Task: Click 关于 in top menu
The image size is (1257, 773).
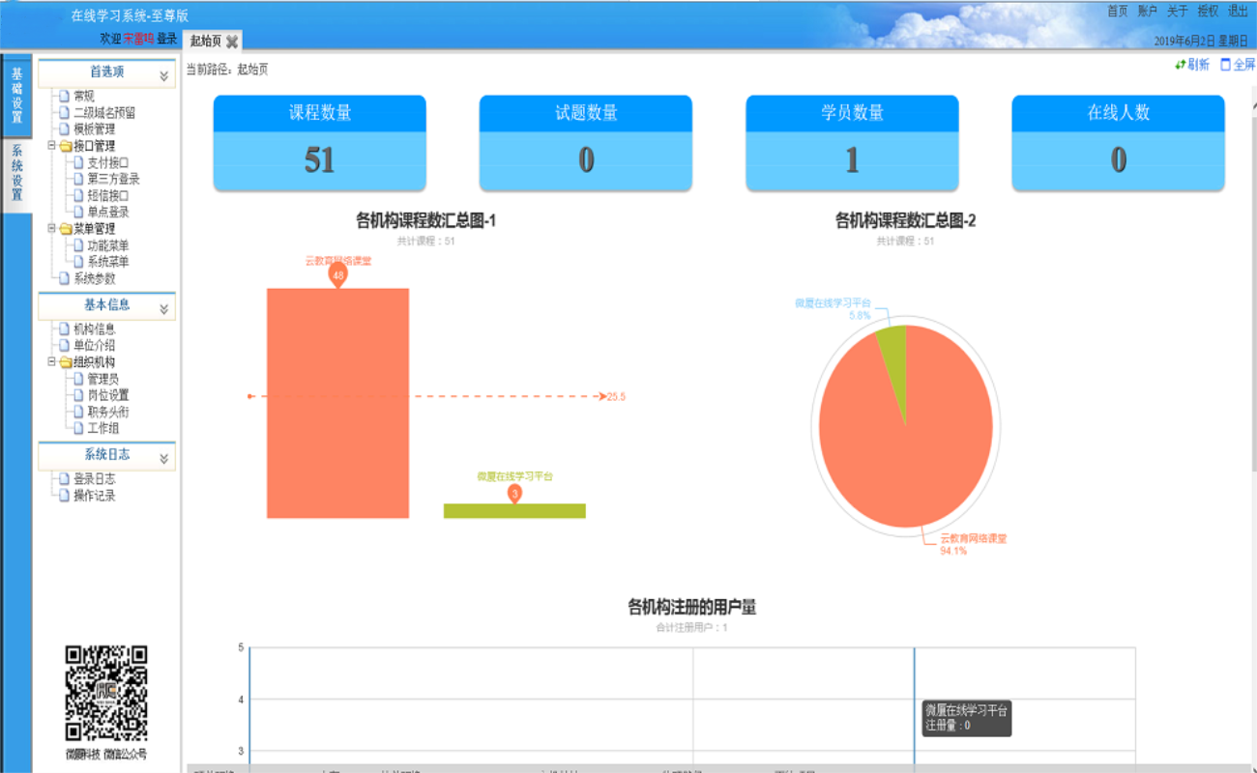Action: pyautogui.click(x=1178, y=12)
